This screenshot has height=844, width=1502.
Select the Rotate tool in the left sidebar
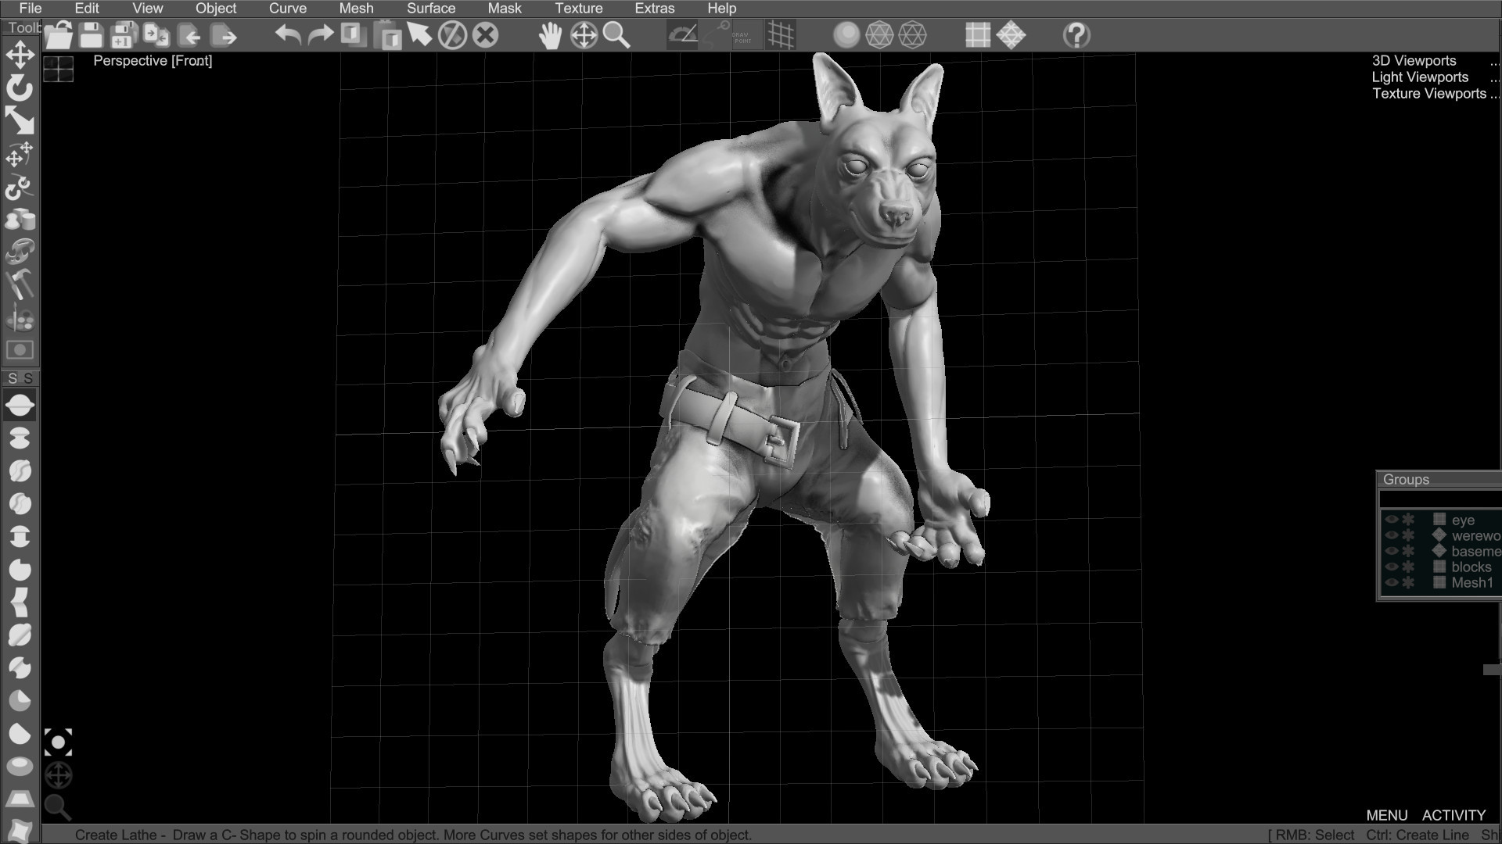click(20, 88)
